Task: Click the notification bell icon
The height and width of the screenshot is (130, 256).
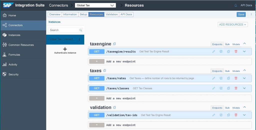Action: 235,5
